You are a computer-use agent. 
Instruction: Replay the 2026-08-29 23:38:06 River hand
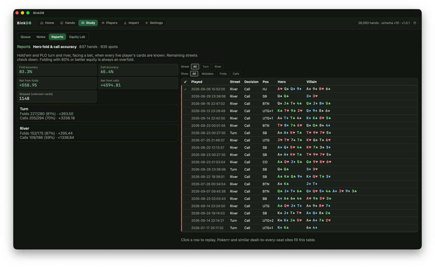click(x=299, y=96)
